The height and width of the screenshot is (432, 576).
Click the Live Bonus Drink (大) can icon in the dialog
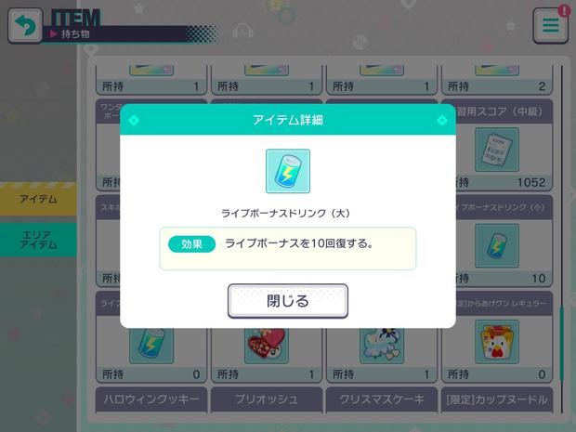288,171
